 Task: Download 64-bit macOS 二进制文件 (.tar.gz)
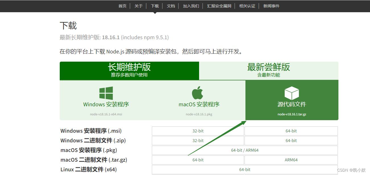[198, 160]
